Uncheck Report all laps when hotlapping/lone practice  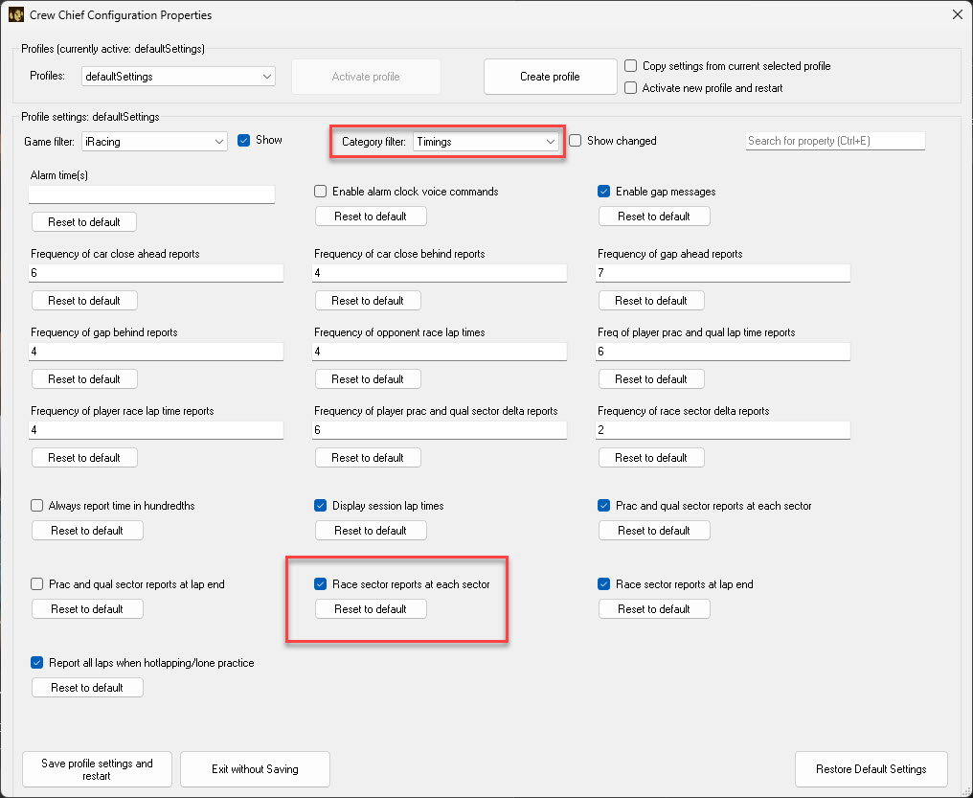tap(37, 663)
